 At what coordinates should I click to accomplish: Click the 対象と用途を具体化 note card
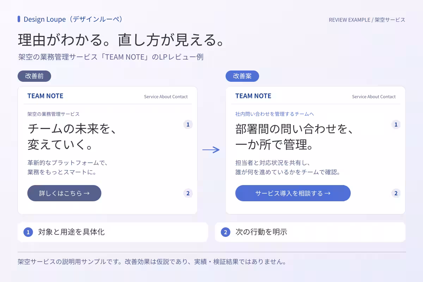point(113,232)
